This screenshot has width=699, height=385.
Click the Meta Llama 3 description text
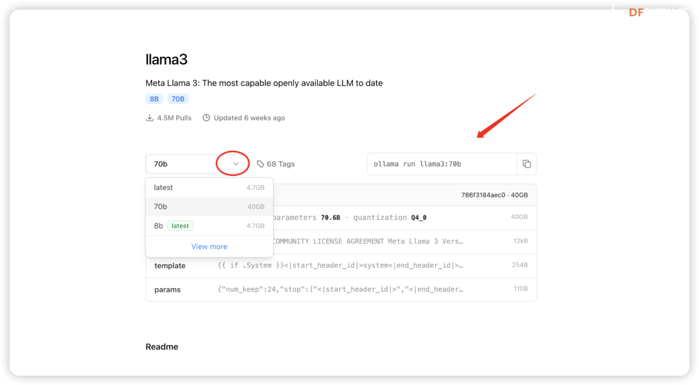pyautogui.click(x=264, y=83)
